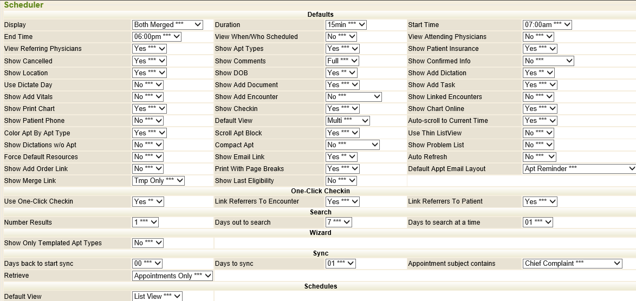636x301 pixels.
Task: Open the Days out to search dropdown
Action: (x=339, y=223)
